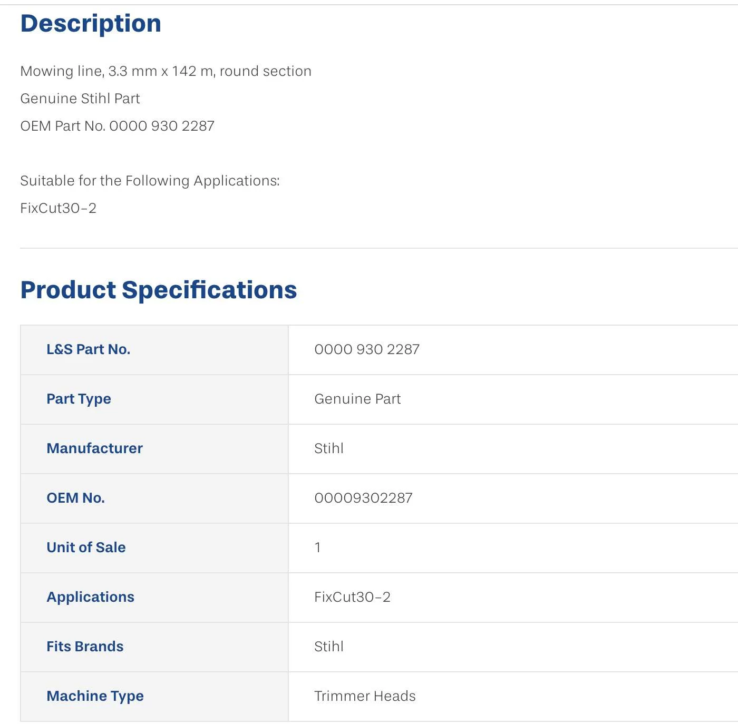Viewport: 738px width, 724px height.
Task: Click the 'Trimmer Heads' value
Action: coord(365,696)
